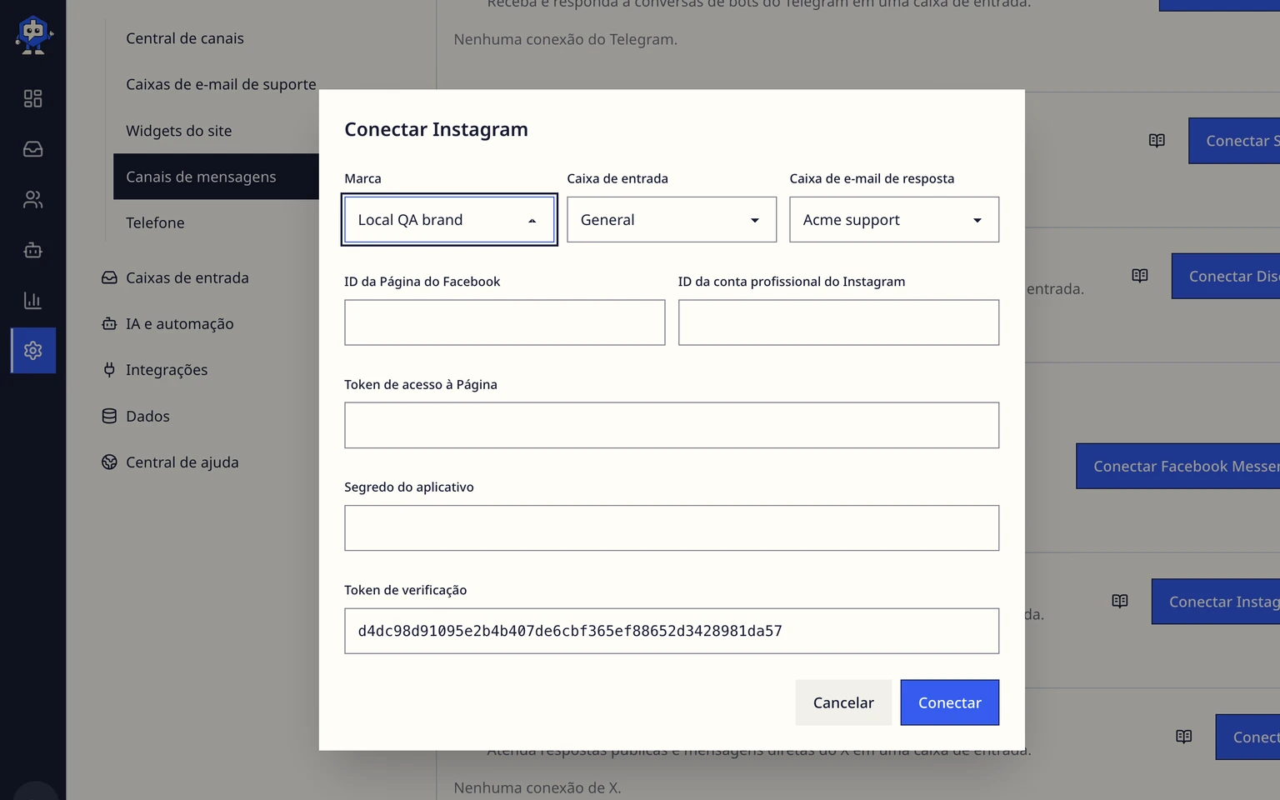
Task: Click the Nenhuma conexão de X text
Action: [x=537, y=787]
